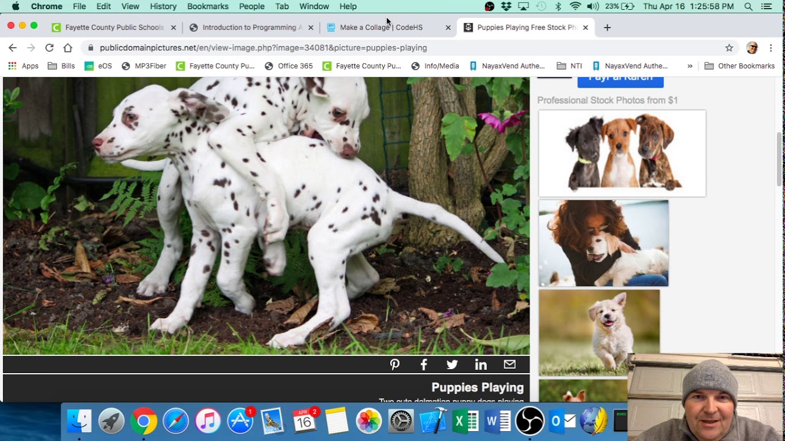The height and width of the screenshot is (441, 785).
Task: Open the Other Bookmarks folder
Action: pos(740,66)
